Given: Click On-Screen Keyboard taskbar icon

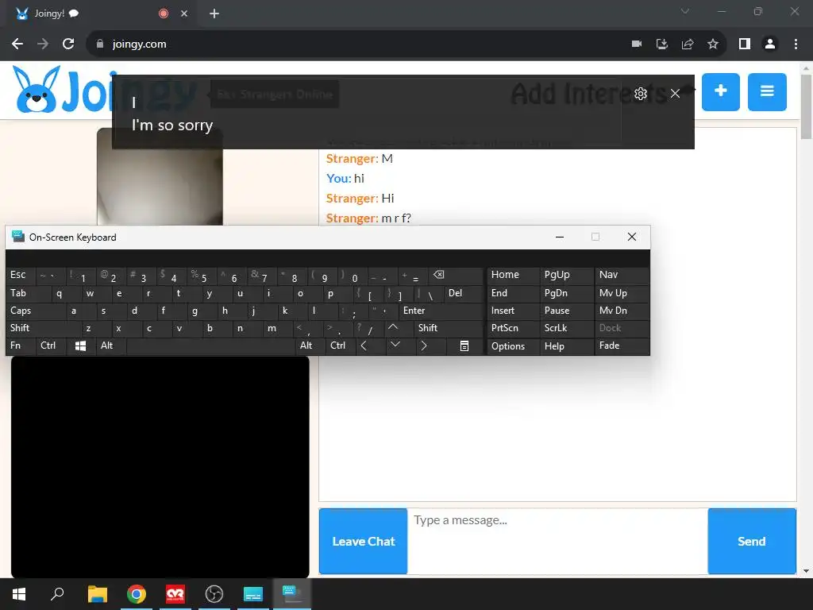Looking at the screenshot, I should coord(292,594).
